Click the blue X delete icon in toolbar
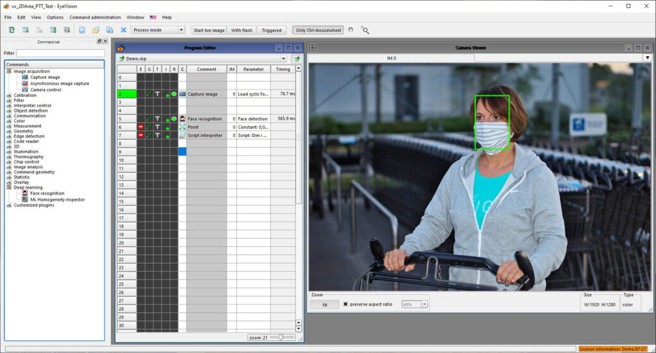 click(124, 30)
